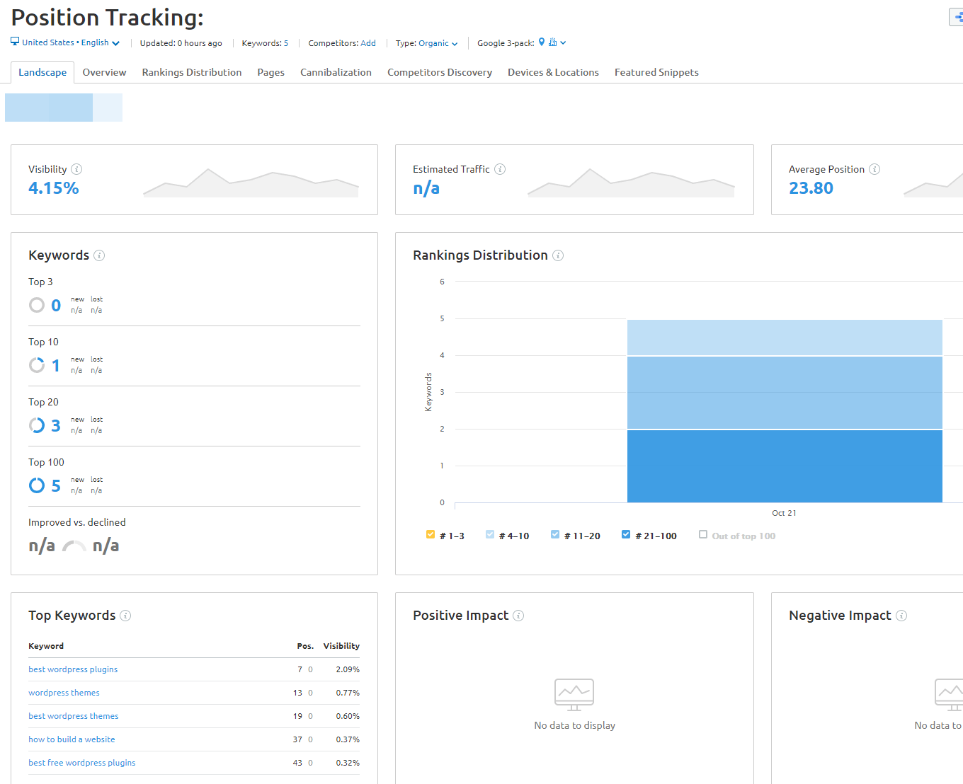Screen dimensions: 963x784
Task: Enable the Out of top 100 checkbox
Action: pyautogui.click(x=702, y=534)
